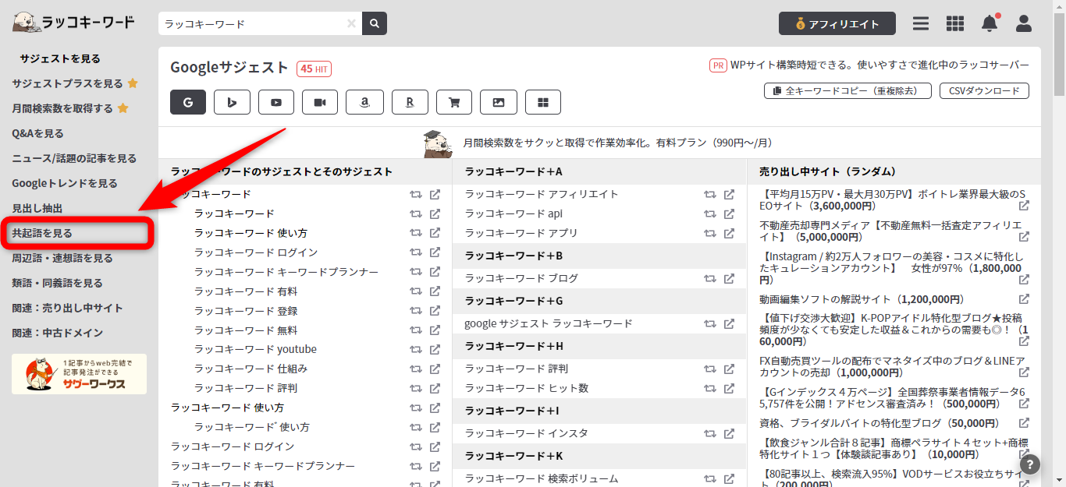Re-search icon for ラッコキーワード 検索ボリューム
Viewport: 1066px width, 487px height.
[x=710, y=478]
